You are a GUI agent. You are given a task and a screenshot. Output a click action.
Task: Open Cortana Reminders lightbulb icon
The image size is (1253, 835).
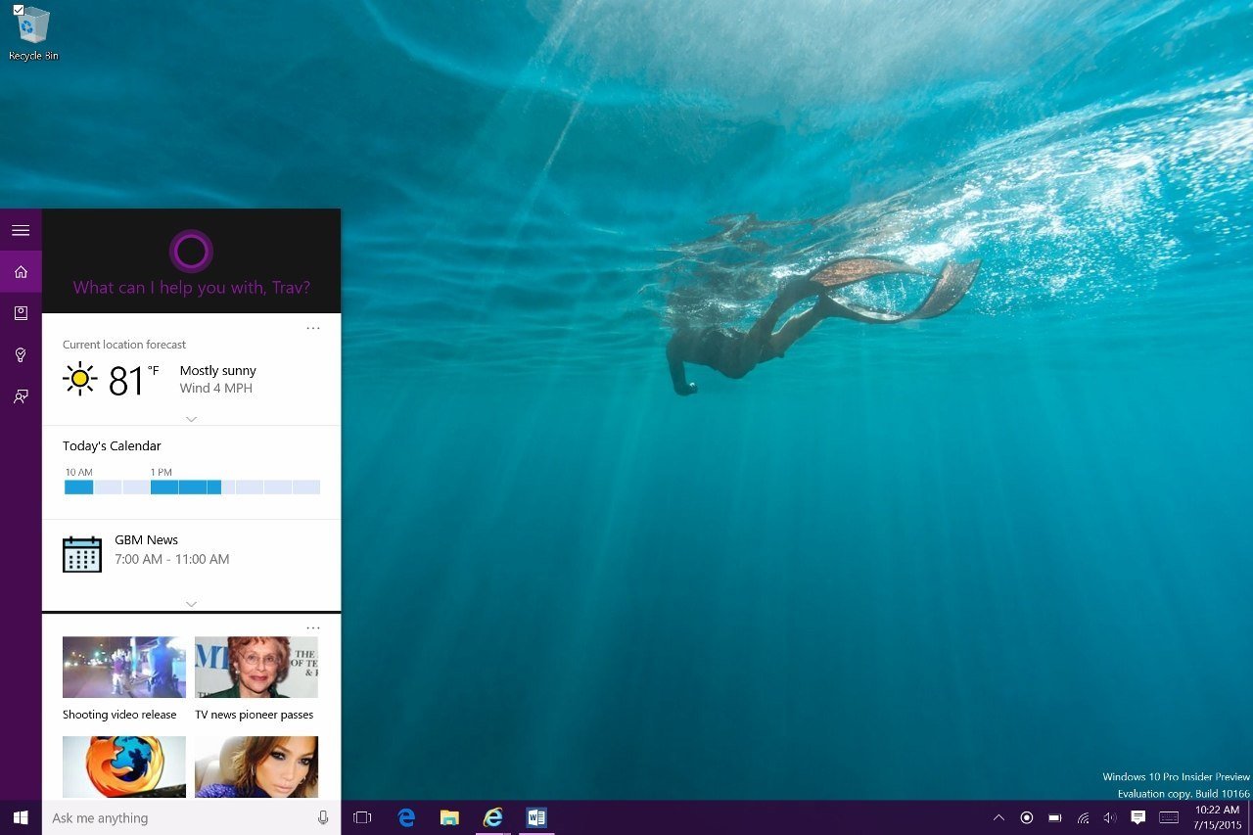pos(21,355)
